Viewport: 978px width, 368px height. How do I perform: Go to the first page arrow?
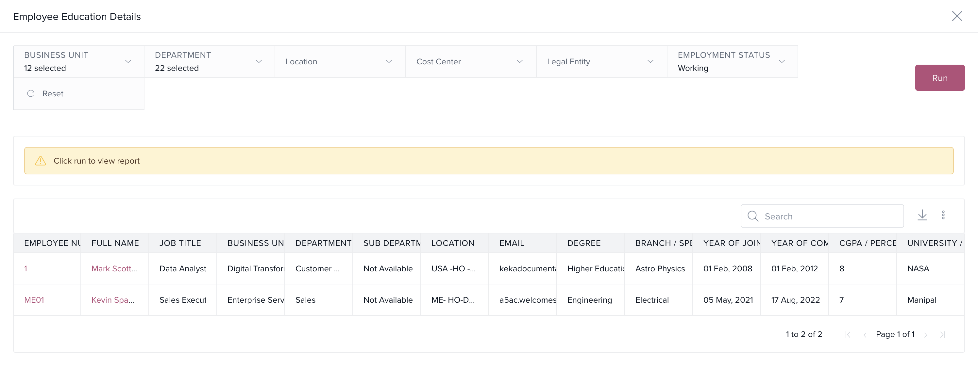847,335
